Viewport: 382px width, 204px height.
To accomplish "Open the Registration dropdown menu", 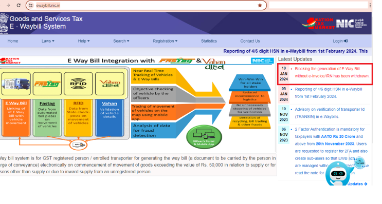I will [165, 41].
